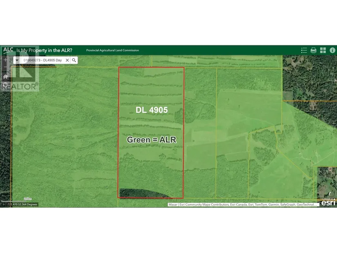The image size is (337, 253).
Task: Click the Provincial Agricultural Land Commission subtitle
Action: coord(112,50)
